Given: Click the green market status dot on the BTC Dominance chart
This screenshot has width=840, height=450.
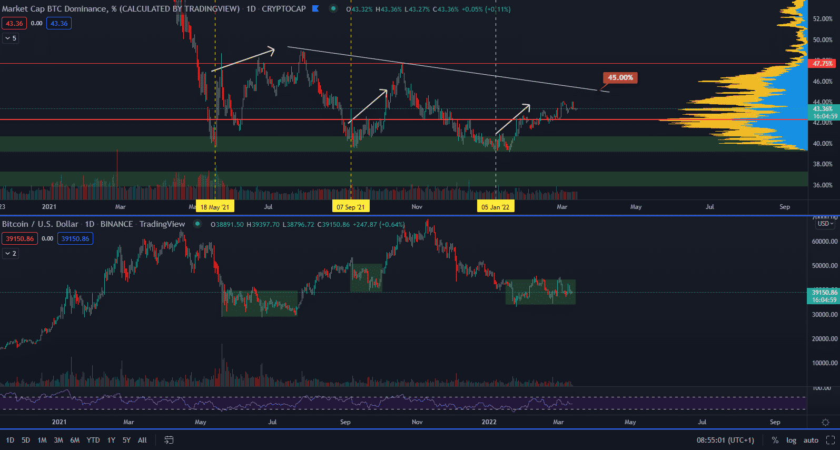Looking at the screenshot, I should tap(333, 8).
